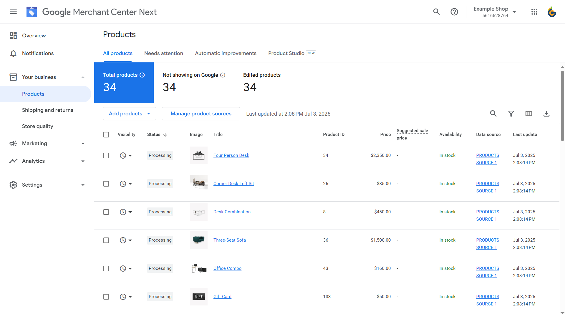Open the product list filter icon

(x=511, y=114)
